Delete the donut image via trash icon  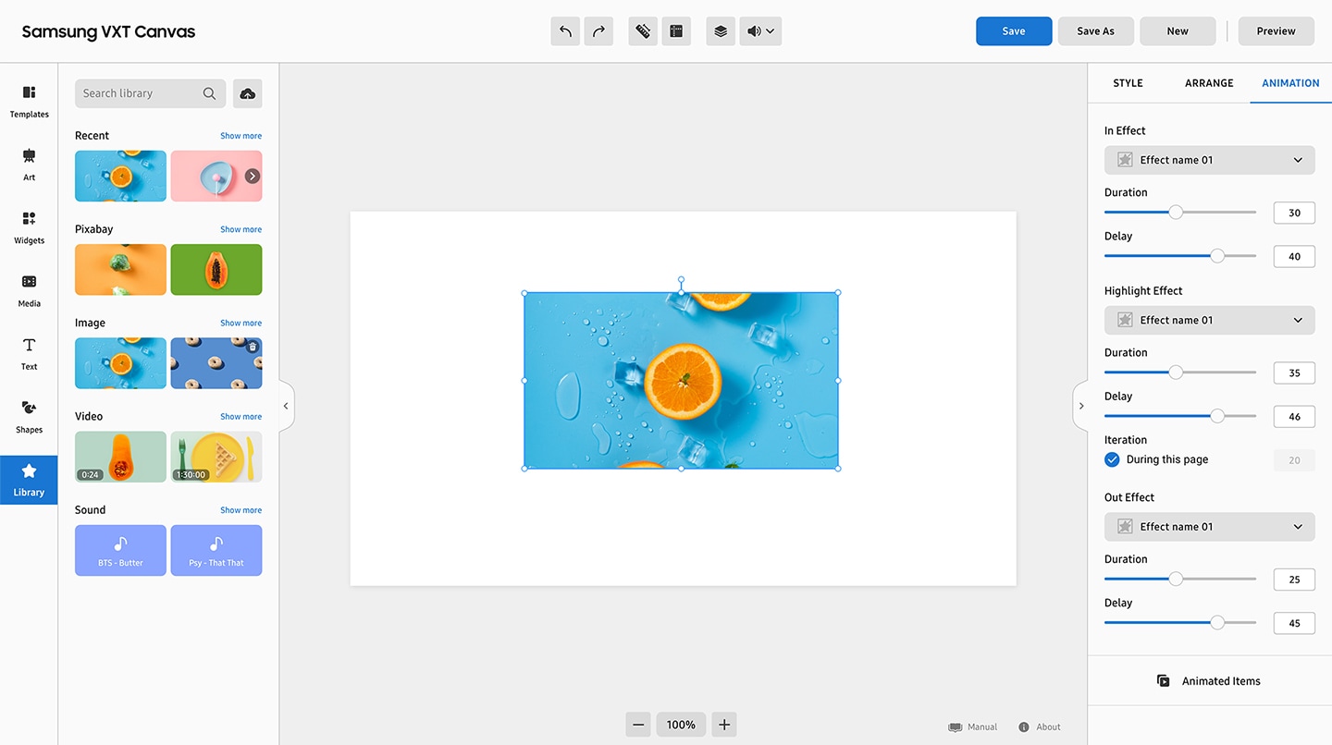(253, 347)
